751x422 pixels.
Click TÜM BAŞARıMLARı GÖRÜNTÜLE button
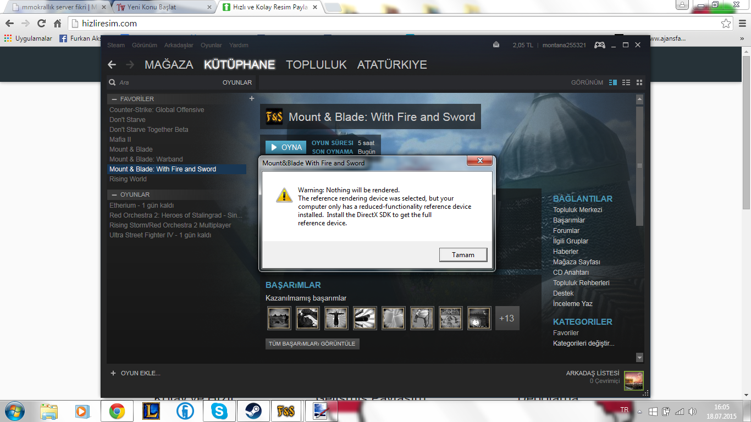coord(312,343)
